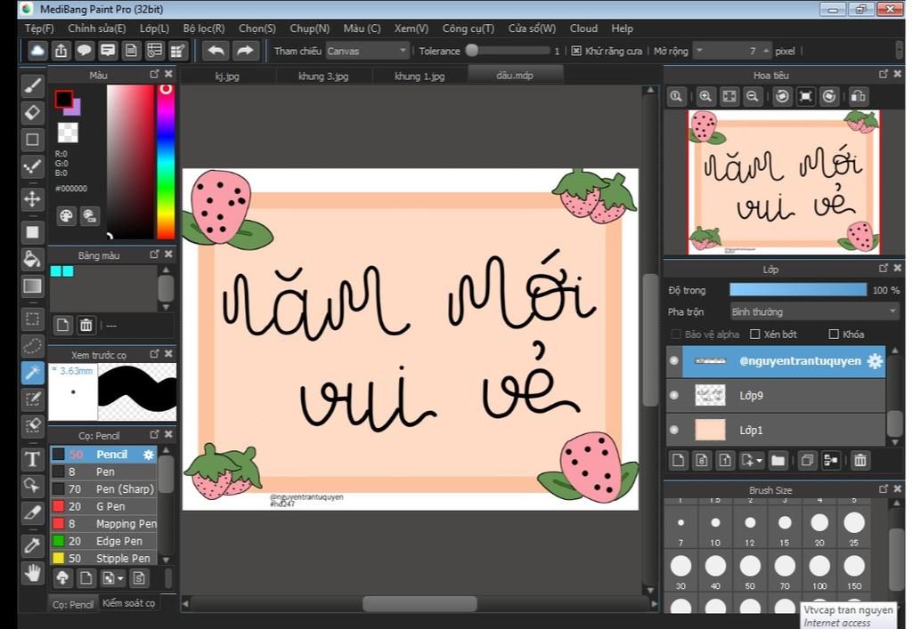The width and height of the screenshot is (912, 629).
Task: Fit canvas to navigator window
Action: click(729, 96)
